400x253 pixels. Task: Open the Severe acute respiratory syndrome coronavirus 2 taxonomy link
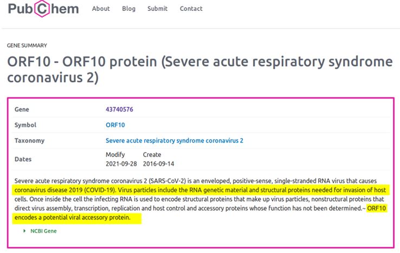pos(174,141)
